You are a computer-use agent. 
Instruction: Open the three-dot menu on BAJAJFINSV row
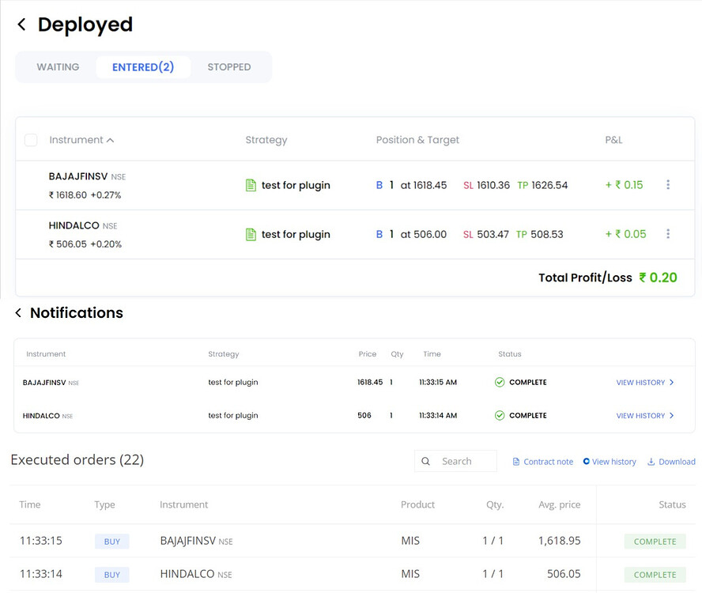coord(668,185)
